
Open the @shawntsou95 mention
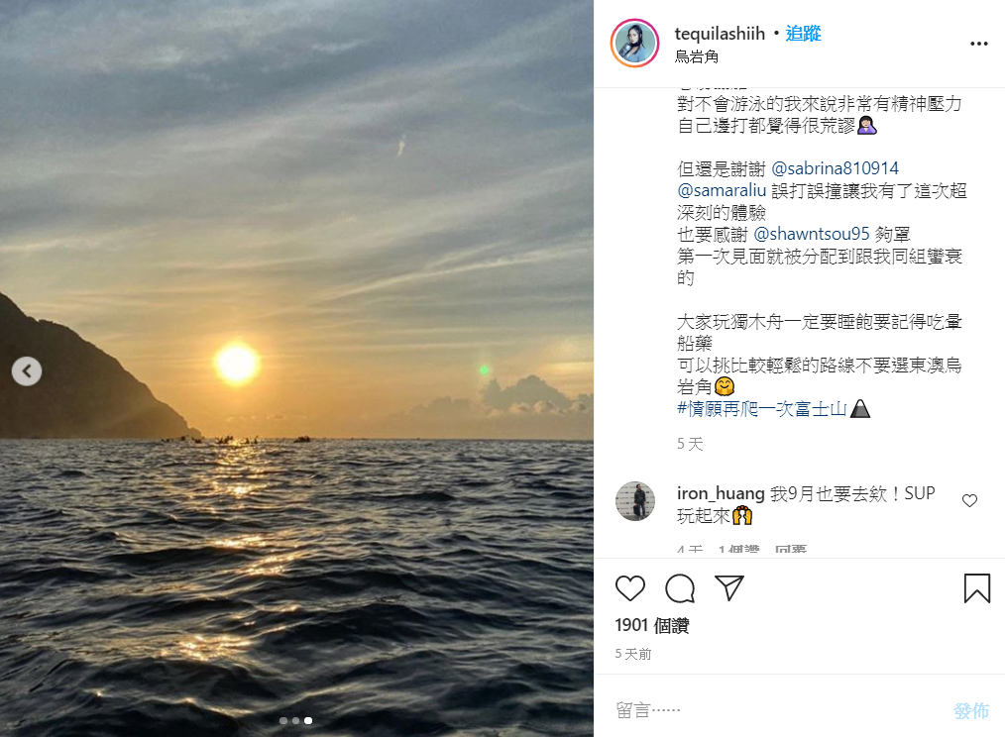click(812, 234)
